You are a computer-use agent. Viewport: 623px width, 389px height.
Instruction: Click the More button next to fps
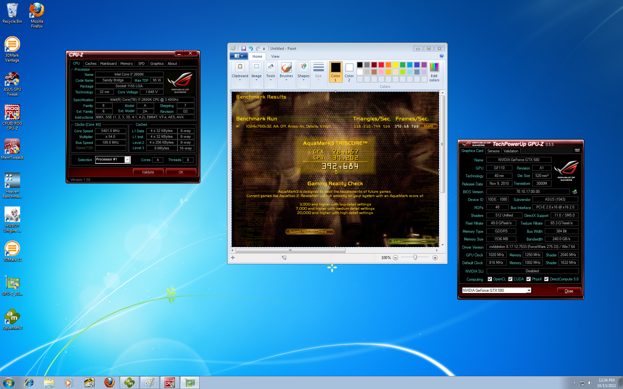(x=429, y=126)
